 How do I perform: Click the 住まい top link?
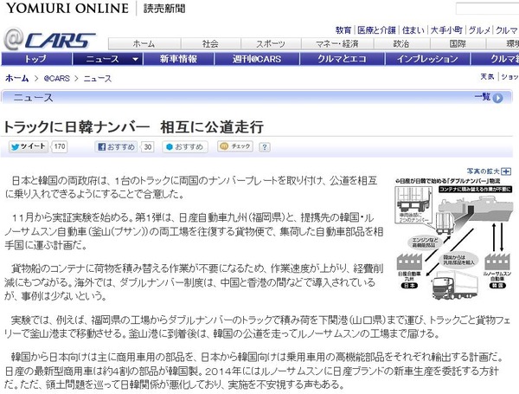click(413, 30)
